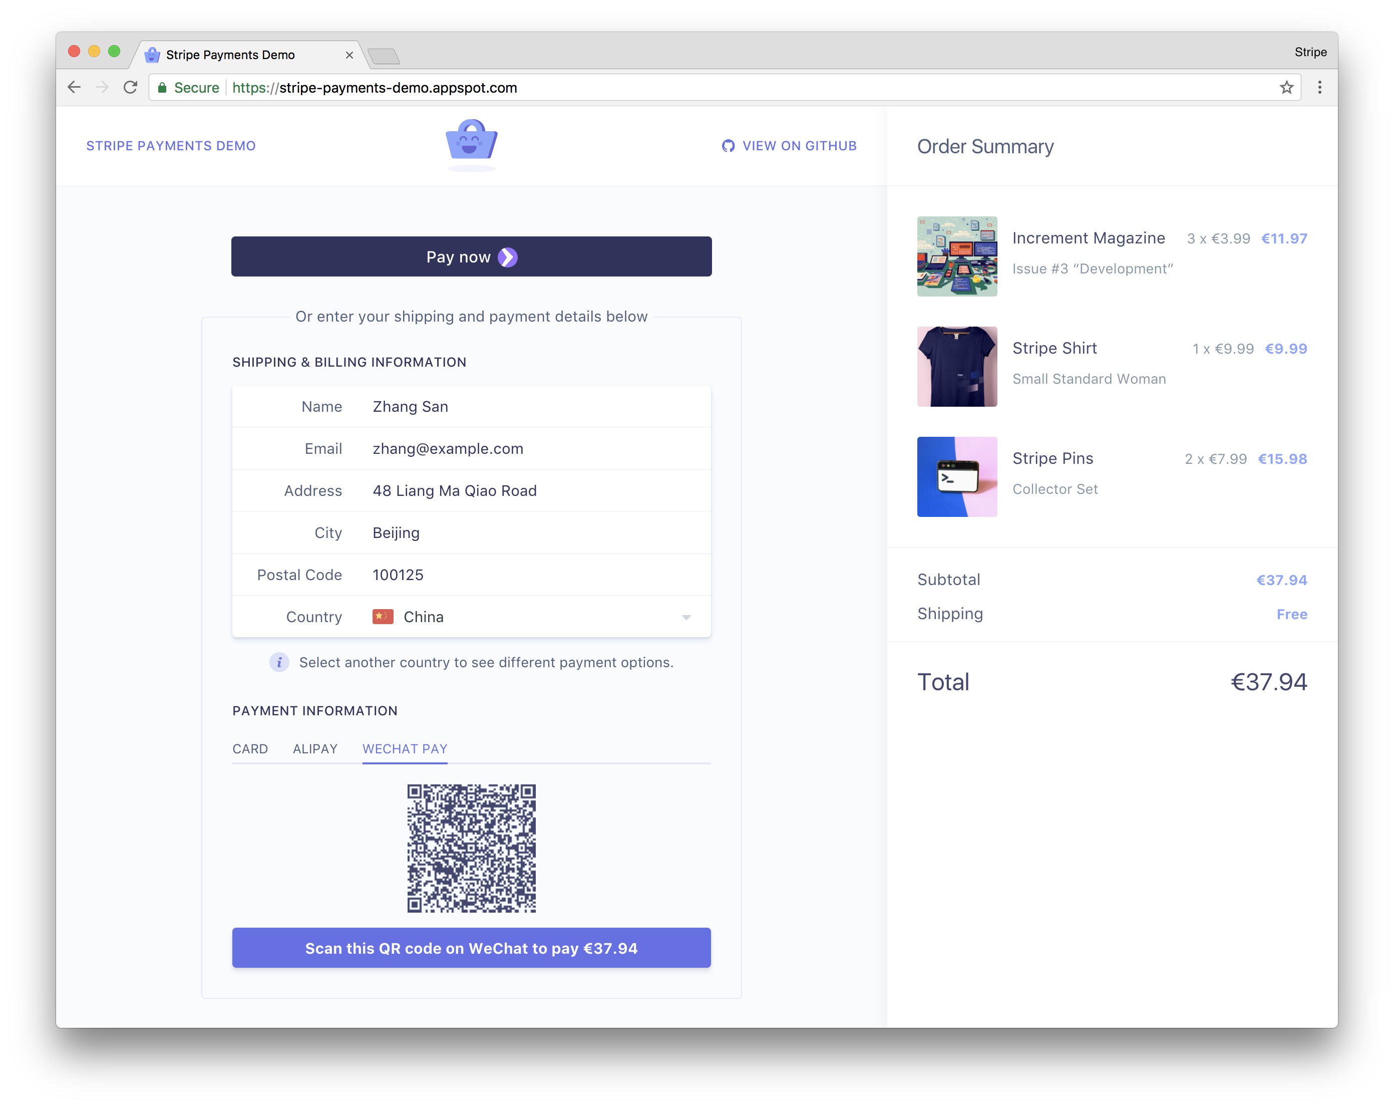This screenshot has height=1108, width=1394.
Task: Reload the page
Action: click(131, 88)
